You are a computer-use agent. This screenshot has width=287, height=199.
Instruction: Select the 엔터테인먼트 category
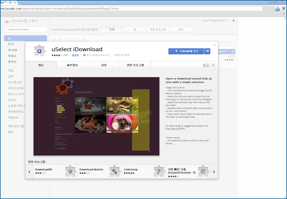[x=16, y=111]
